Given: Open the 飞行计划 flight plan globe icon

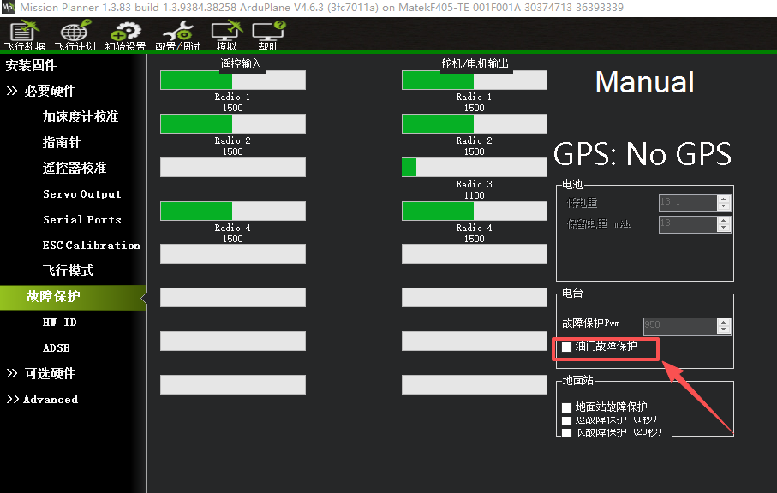Looking at the screenshot, I should pyautogui.click(x=75, y=35).
